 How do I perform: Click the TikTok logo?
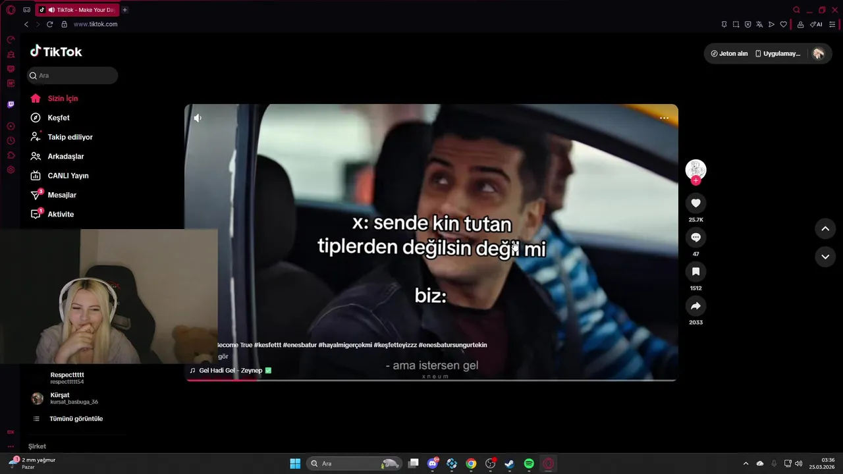[56, 52]
